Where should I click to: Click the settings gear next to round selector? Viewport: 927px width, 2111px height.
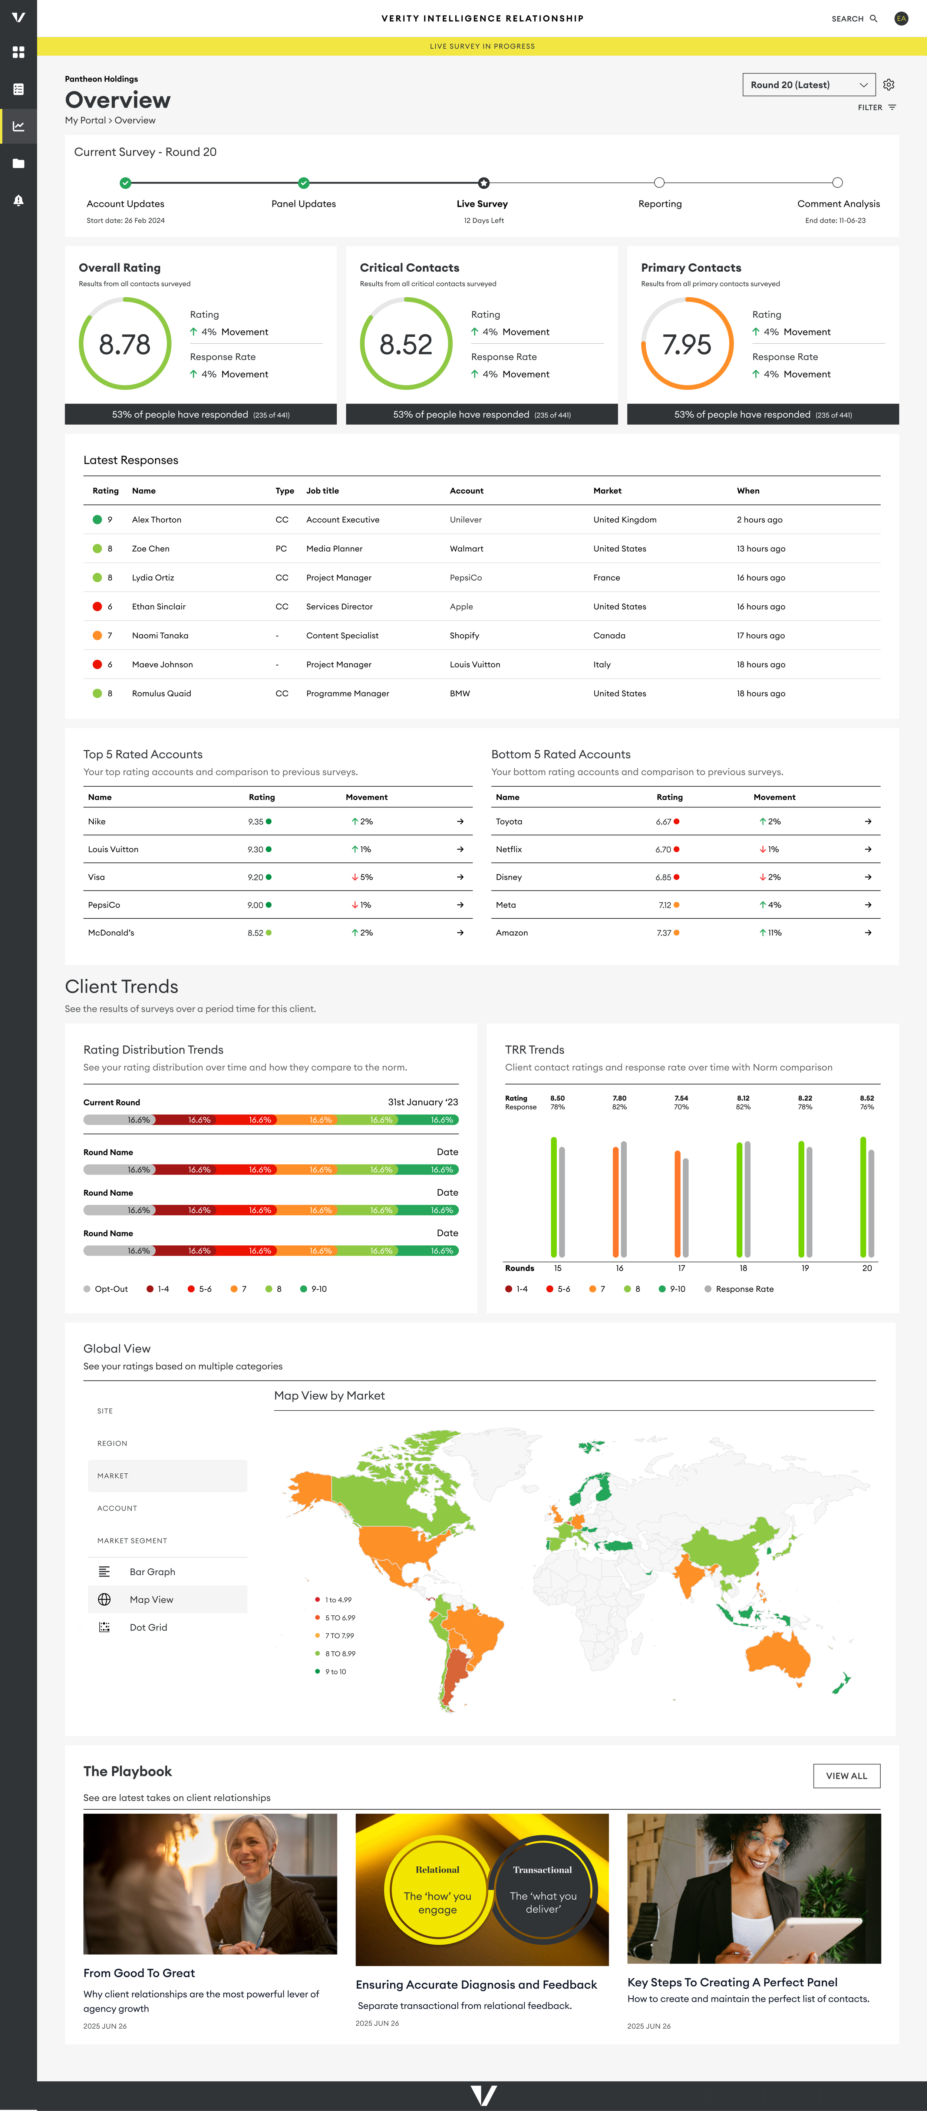pos(888,85)
